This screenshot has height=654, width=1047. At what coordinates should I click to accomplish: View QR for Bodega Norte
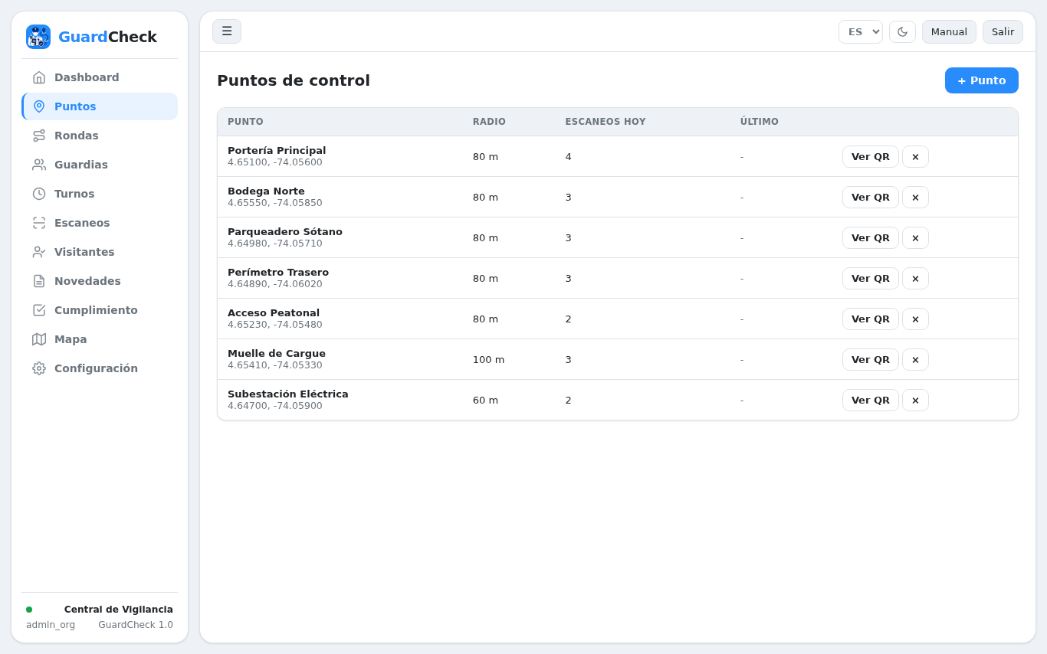click(871, 198)
